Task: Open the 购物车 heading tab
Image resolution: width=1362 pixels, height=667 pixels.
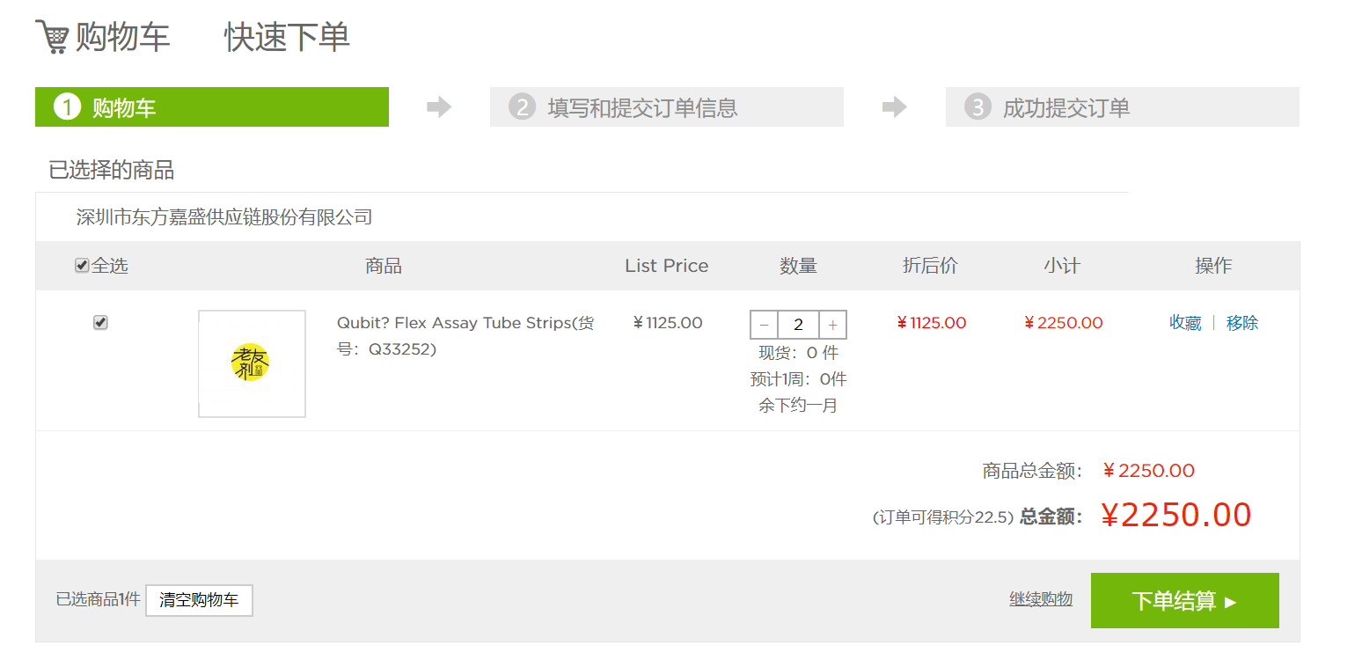Action: pyautogui.click(x=122, y=37)
